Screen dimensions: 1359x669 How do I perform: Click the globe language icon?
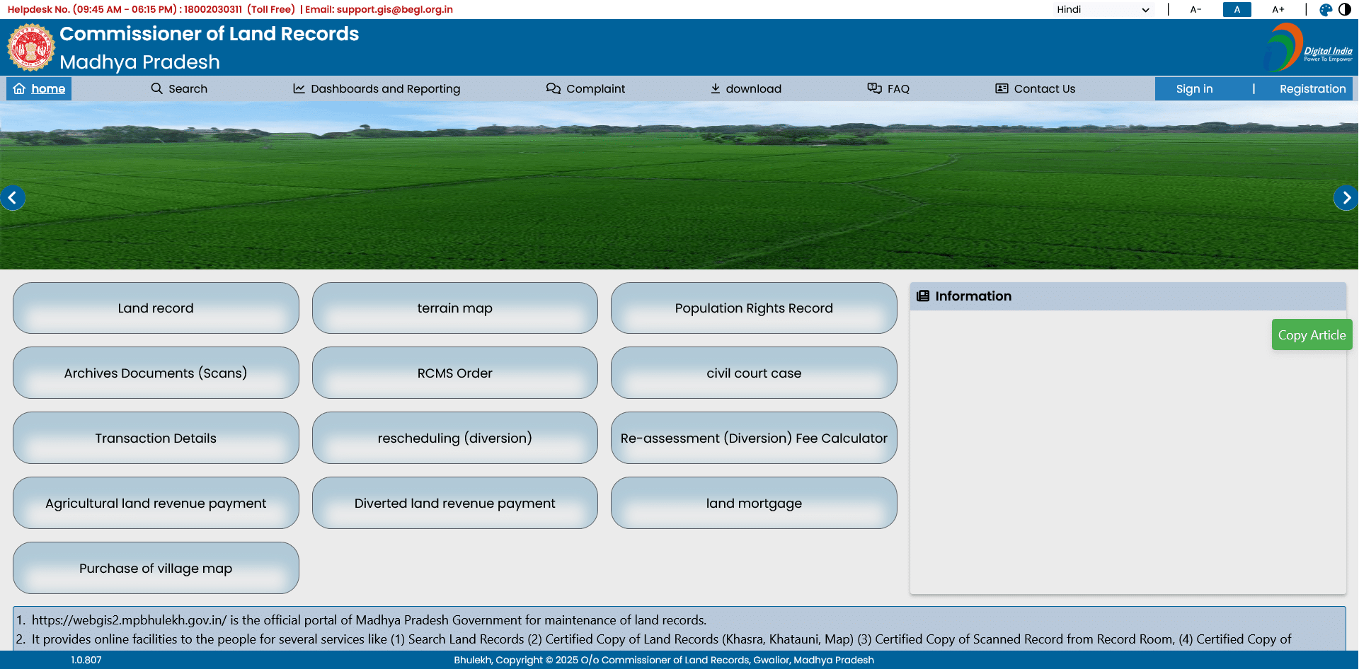coord(1324,9)
